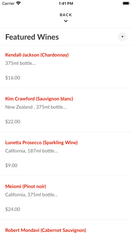Expand 'New Zealand , 375ml bottle…' description

click(36, 107)
